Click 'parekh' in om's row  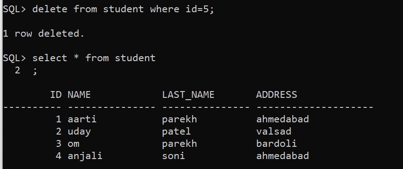(x=180, y=144)
